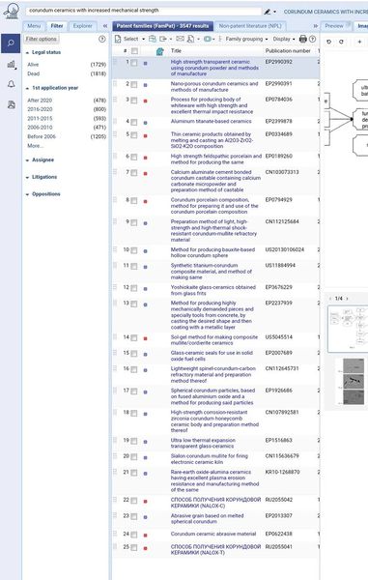Switch to Non-patent literature (NPL) tab

250,26
